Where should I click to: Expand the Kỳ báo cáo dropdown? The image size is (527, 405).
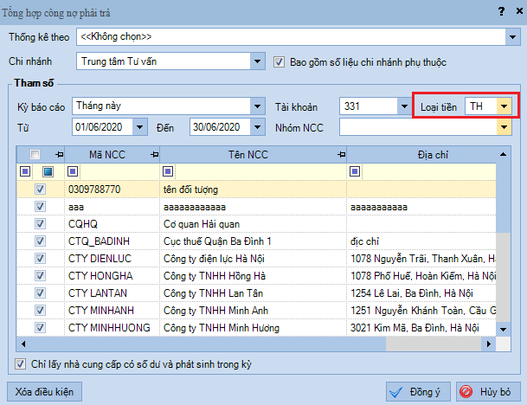[x=257, y=106]
